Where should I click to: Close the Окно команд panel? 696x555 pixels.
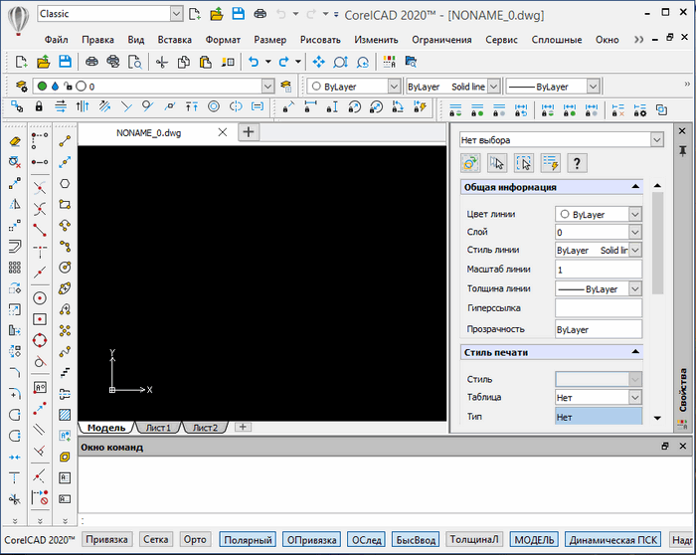(x=683, y=446)
